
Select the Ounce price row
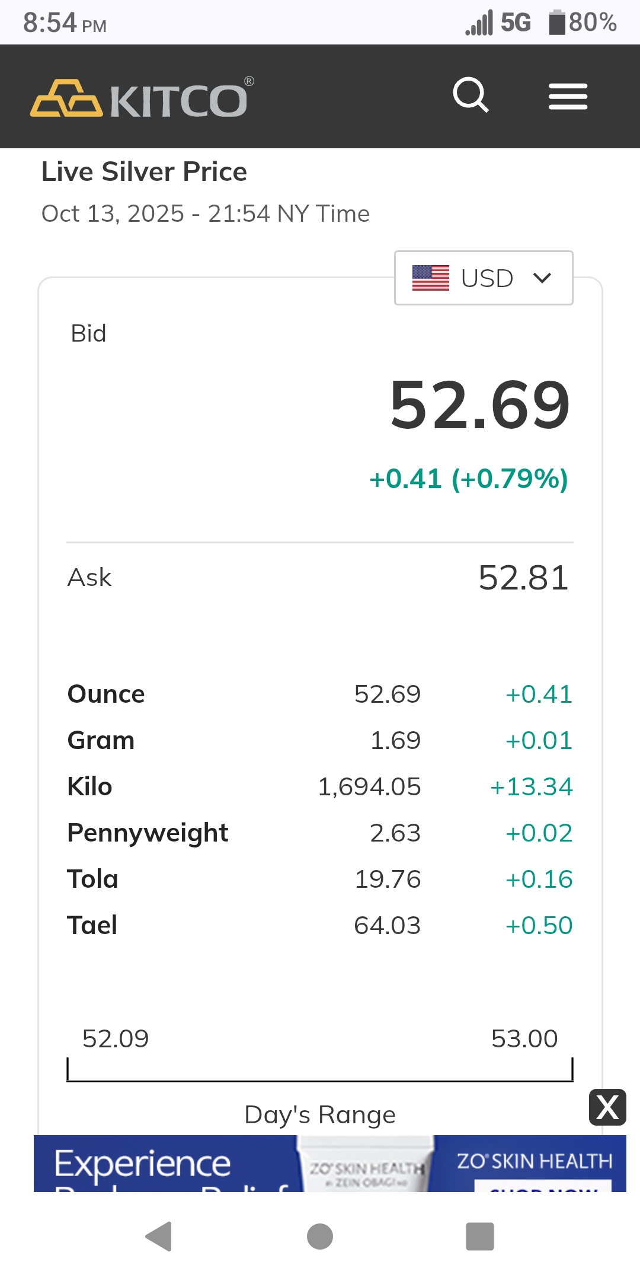pos(320,694)
